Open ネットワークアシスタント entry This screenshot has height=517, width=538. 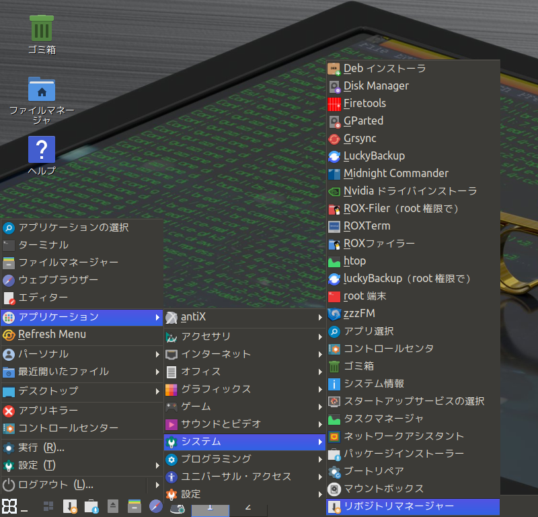413,436
